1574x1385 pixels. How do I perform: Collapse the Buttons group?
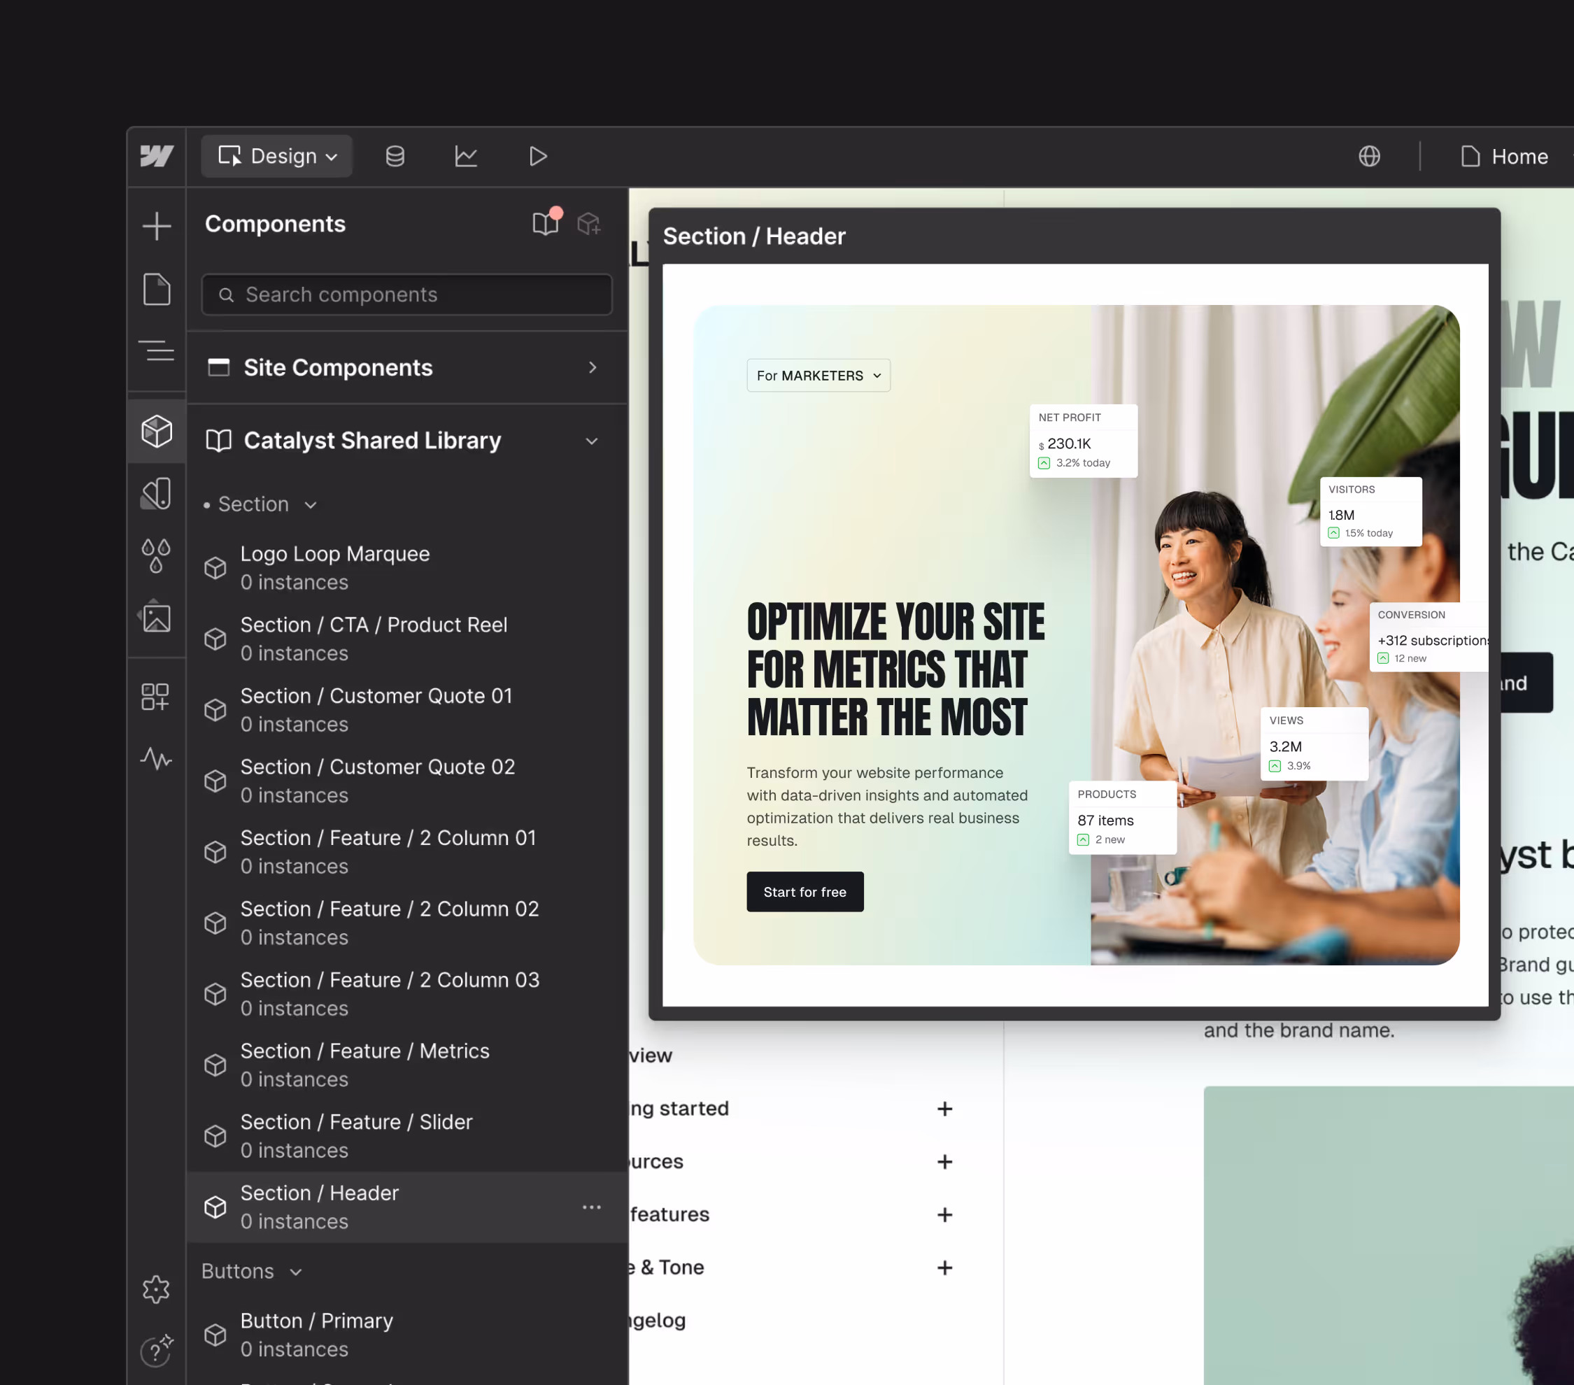point(296,1272)
